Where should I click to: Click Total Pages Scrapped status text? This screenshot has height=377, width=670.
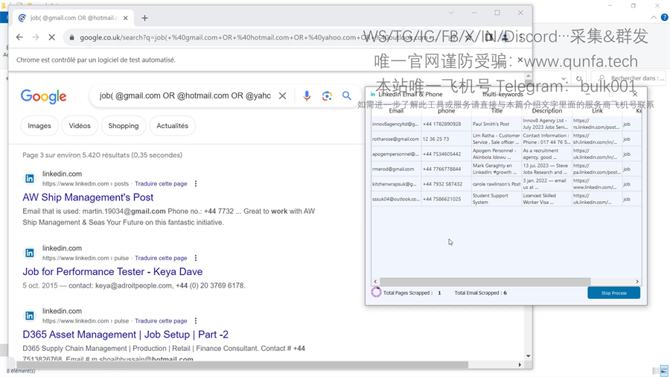pos(412,294)
